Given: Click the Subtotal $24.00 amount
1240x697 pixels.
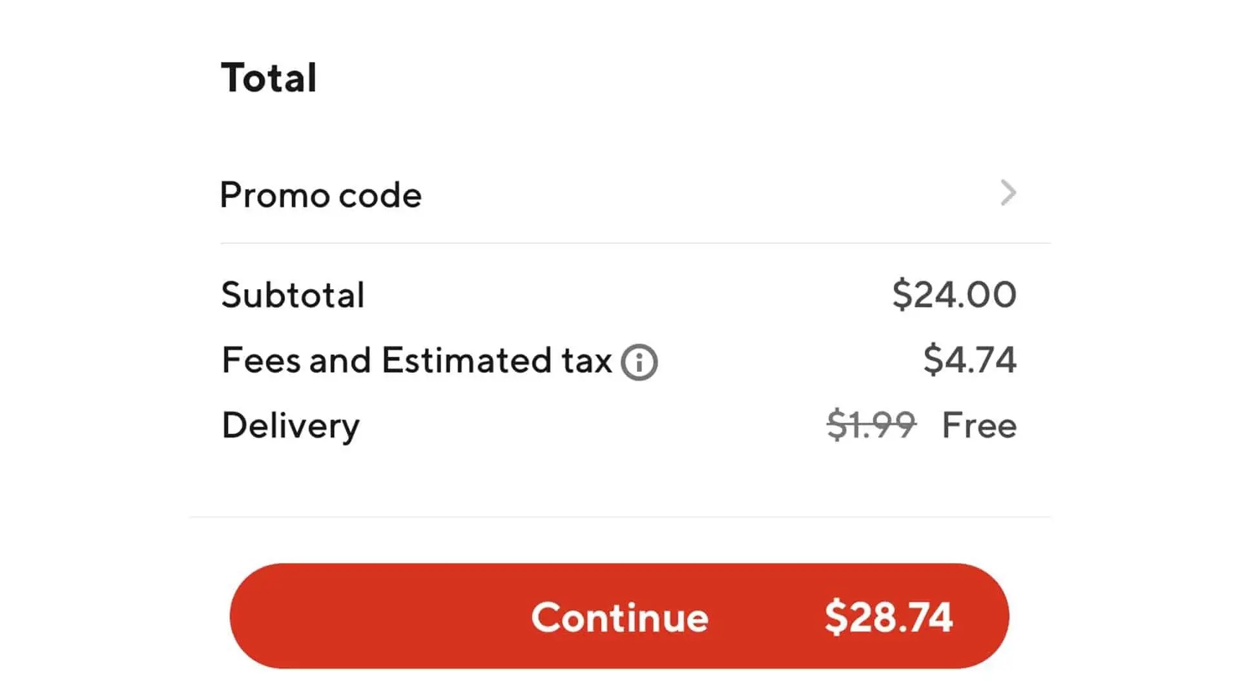Looking at the screenshot, I should coord(954,294).
